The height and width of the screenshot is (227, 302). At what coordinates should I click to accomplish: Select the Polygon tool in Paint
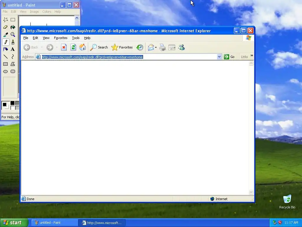(x=13, y=64)
